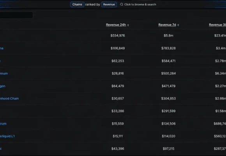Select the $15,111 24h revenue cell

118,136
